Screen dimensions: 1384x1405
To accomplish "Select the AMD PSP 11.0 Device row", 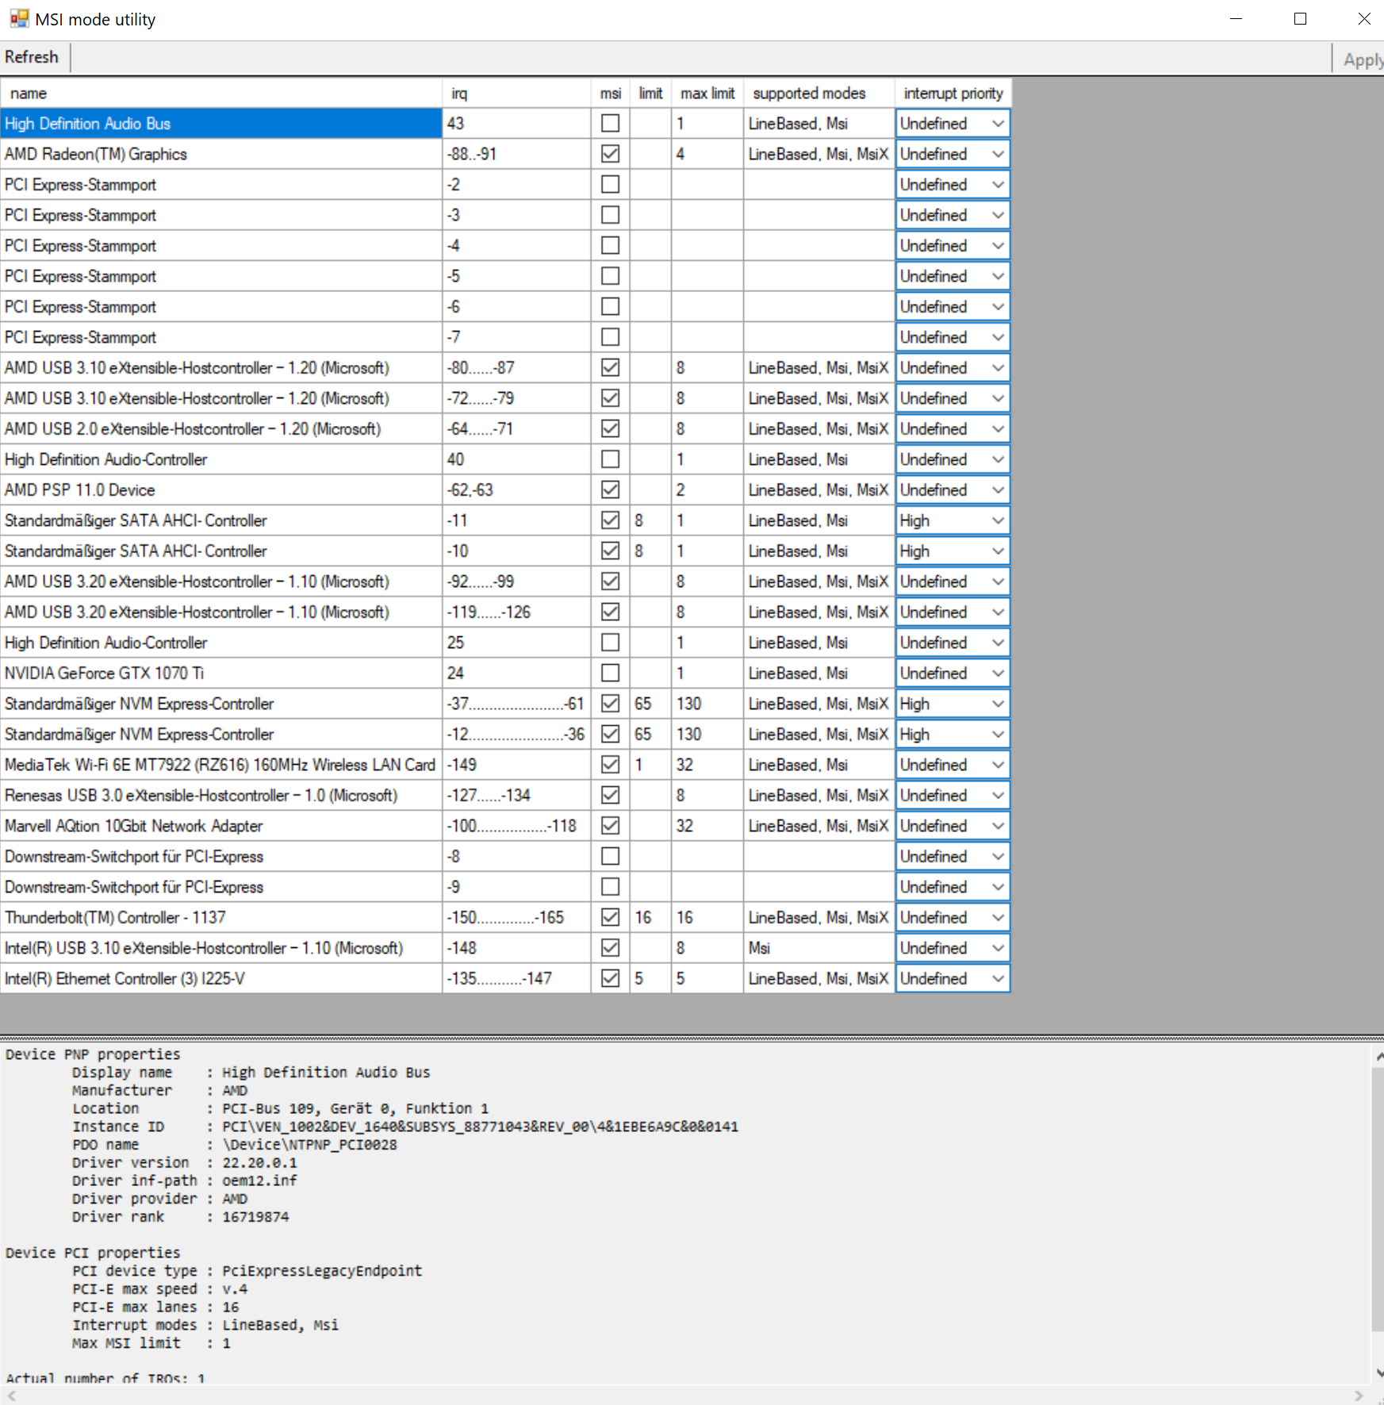I will [221, 490].
